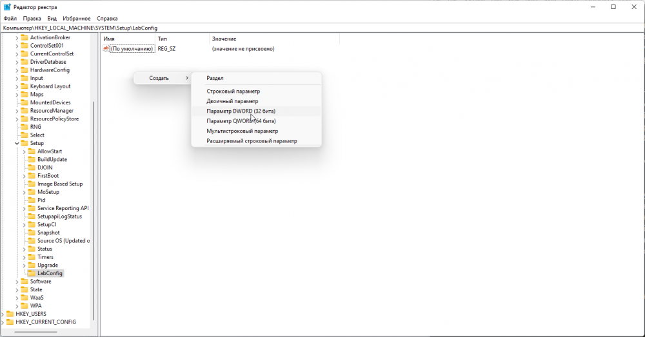Click the MountedDevices folder icon

(25, 102)
